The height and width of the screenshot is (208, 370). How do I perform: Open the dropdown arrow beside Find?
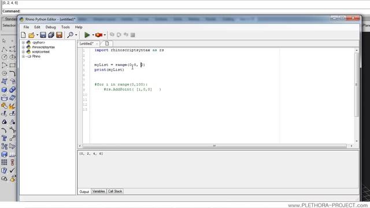pyautogui.click(x=76, y=35)
